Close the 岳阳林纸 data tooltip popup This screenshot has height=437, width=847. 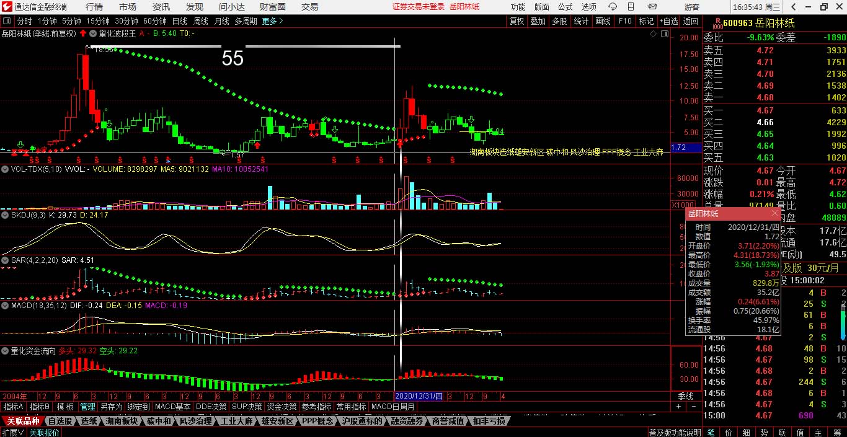[774, 214]
